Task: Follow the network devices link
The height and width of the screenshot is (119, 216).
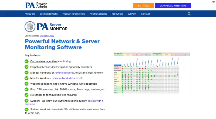Action: [69, 78]
